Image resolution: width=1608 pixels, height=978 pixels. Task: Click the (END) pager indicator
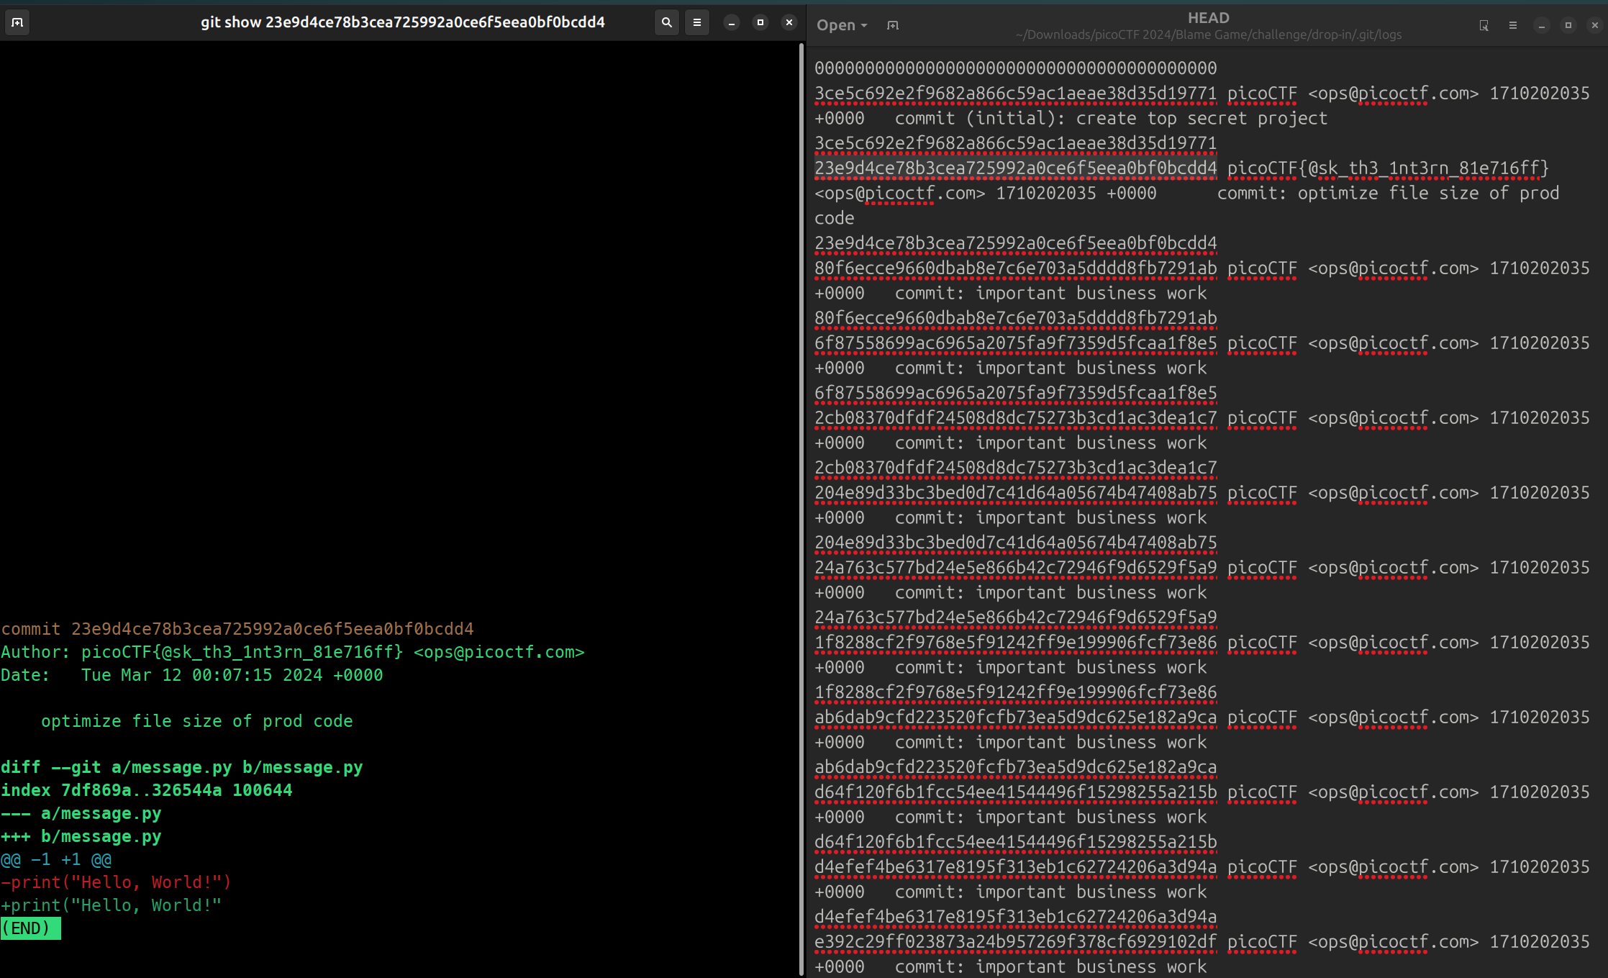31,928
